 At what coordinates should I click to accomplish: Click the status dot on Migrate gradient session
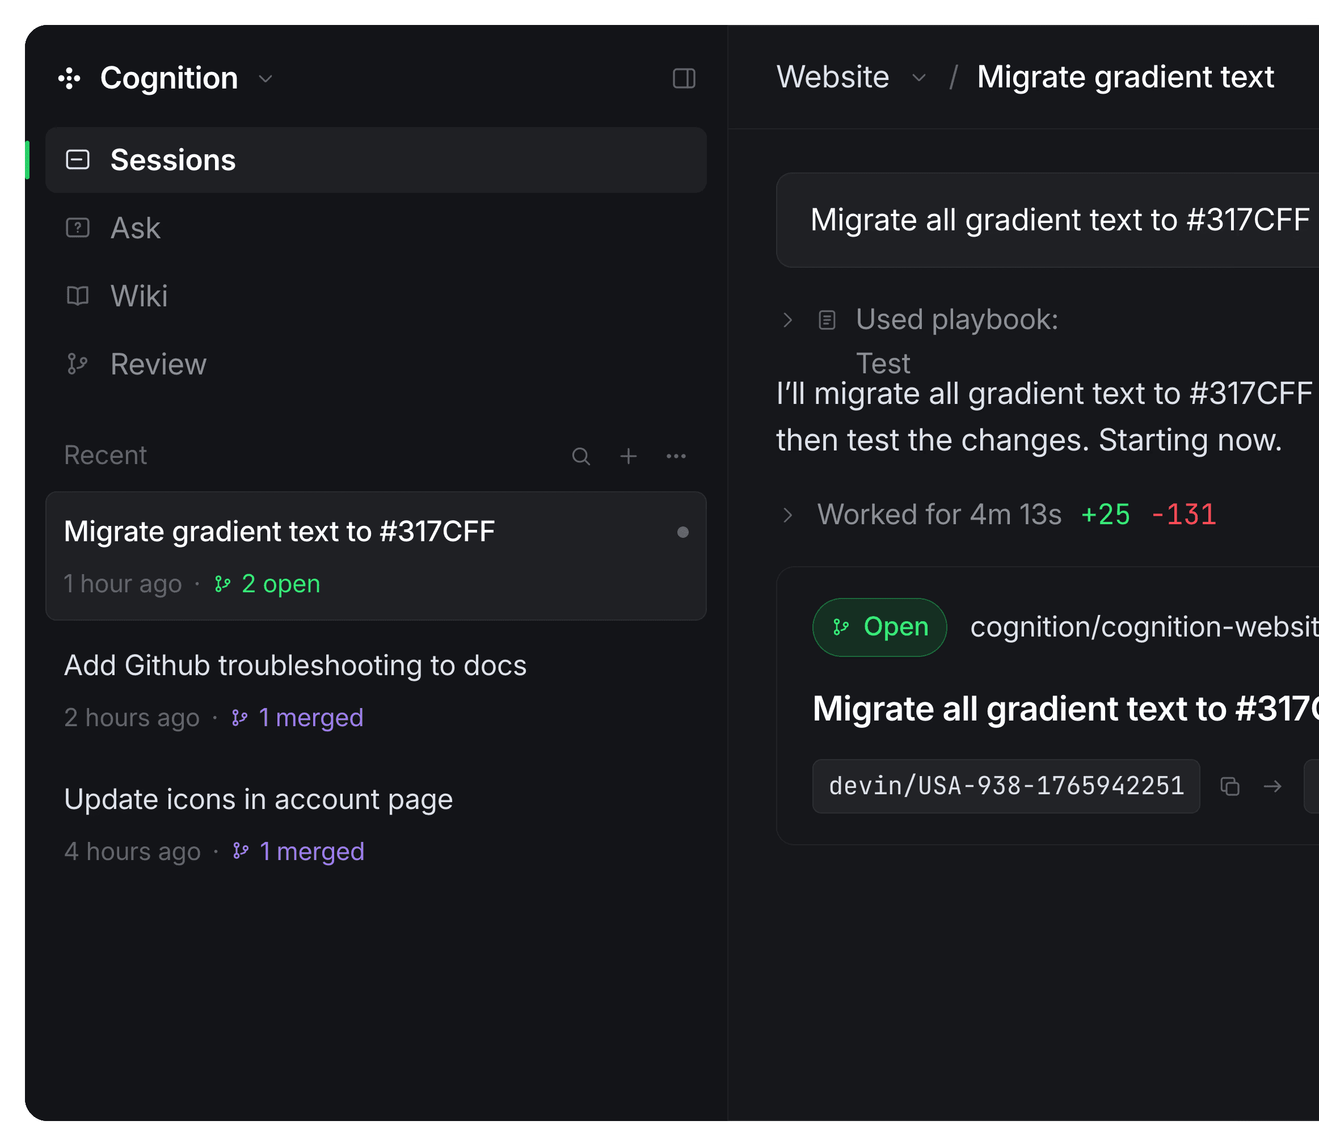point(683,532)
